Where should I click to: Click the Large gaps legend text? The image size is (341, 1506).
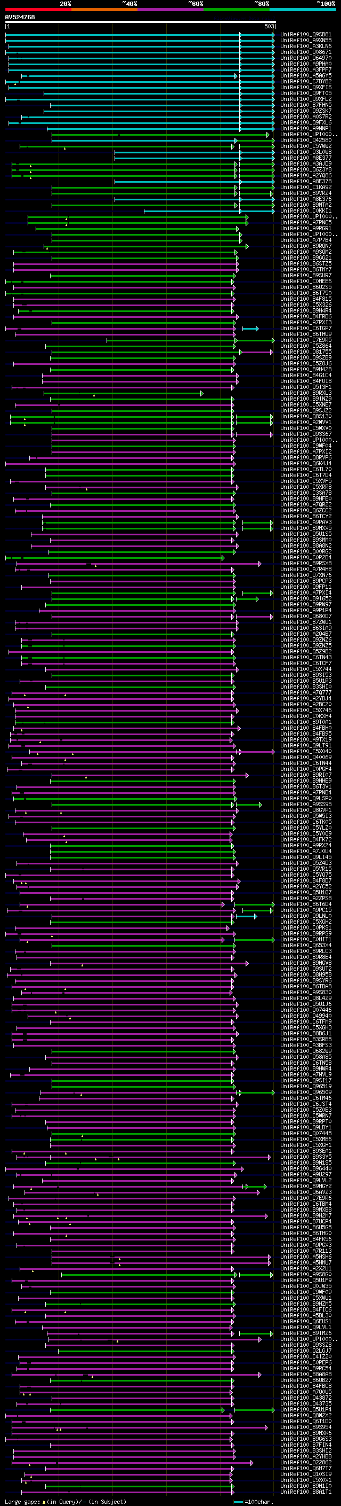tap(66, 1501)
